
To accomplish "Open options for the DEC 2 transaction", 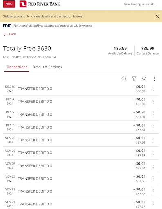I will click(153, 127).
